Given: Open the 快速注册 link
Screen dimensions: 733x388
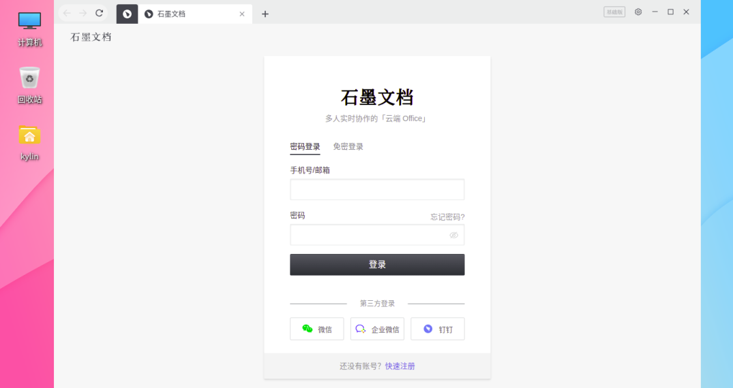Looking at the screenshot, I should point(400,366).
